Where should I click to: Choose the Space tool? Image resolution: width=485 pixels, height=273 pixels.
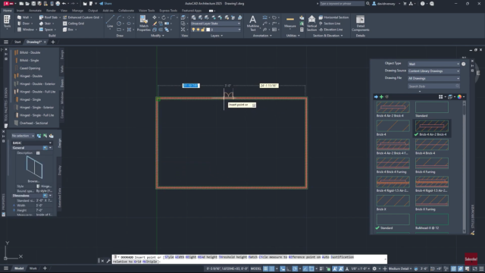pos(46,30)
